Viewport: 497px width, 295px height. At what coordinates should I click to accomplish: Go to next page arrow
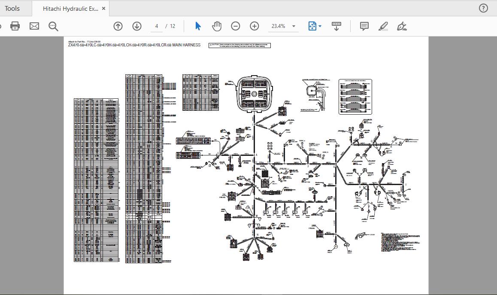point(137,26)
